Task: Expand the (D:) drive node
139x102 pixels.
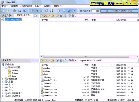Action: tap(3, 87)
